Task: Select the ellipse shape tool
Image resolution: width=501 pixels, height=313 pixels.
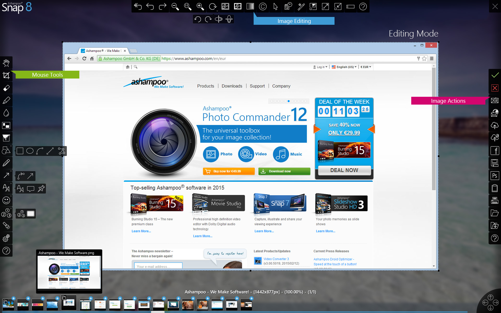Action: pos(30,151)
